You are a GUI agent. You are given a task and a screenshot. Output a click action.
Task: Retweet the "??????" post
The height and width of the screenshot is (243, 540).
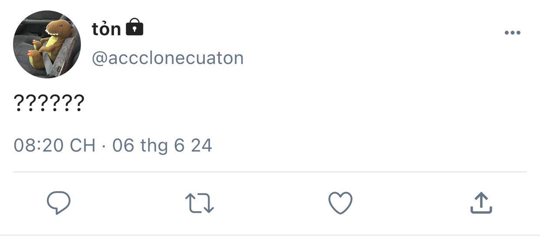point(199,203)
